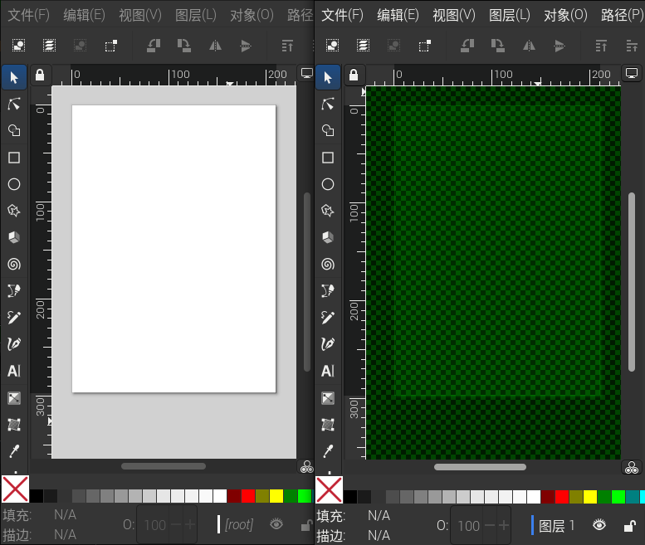The height and width of the screenshot is (545, 645).
Task: Click the Deselect icon in right window toolbar
Action: [x=393, y=46]
